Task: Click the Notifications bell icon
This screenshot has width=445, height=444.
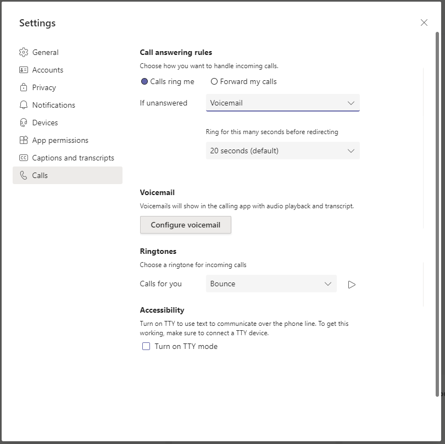Action: coord(24,105)
